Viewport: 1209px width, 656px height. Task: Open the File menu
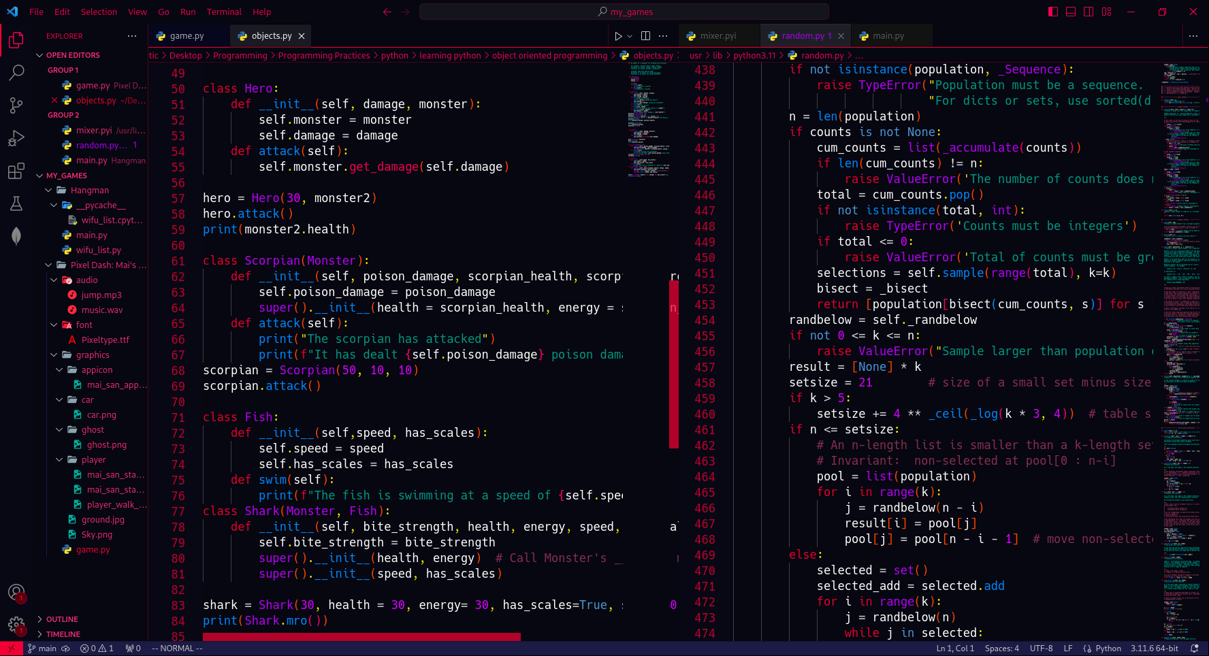(x=37, y=12)
